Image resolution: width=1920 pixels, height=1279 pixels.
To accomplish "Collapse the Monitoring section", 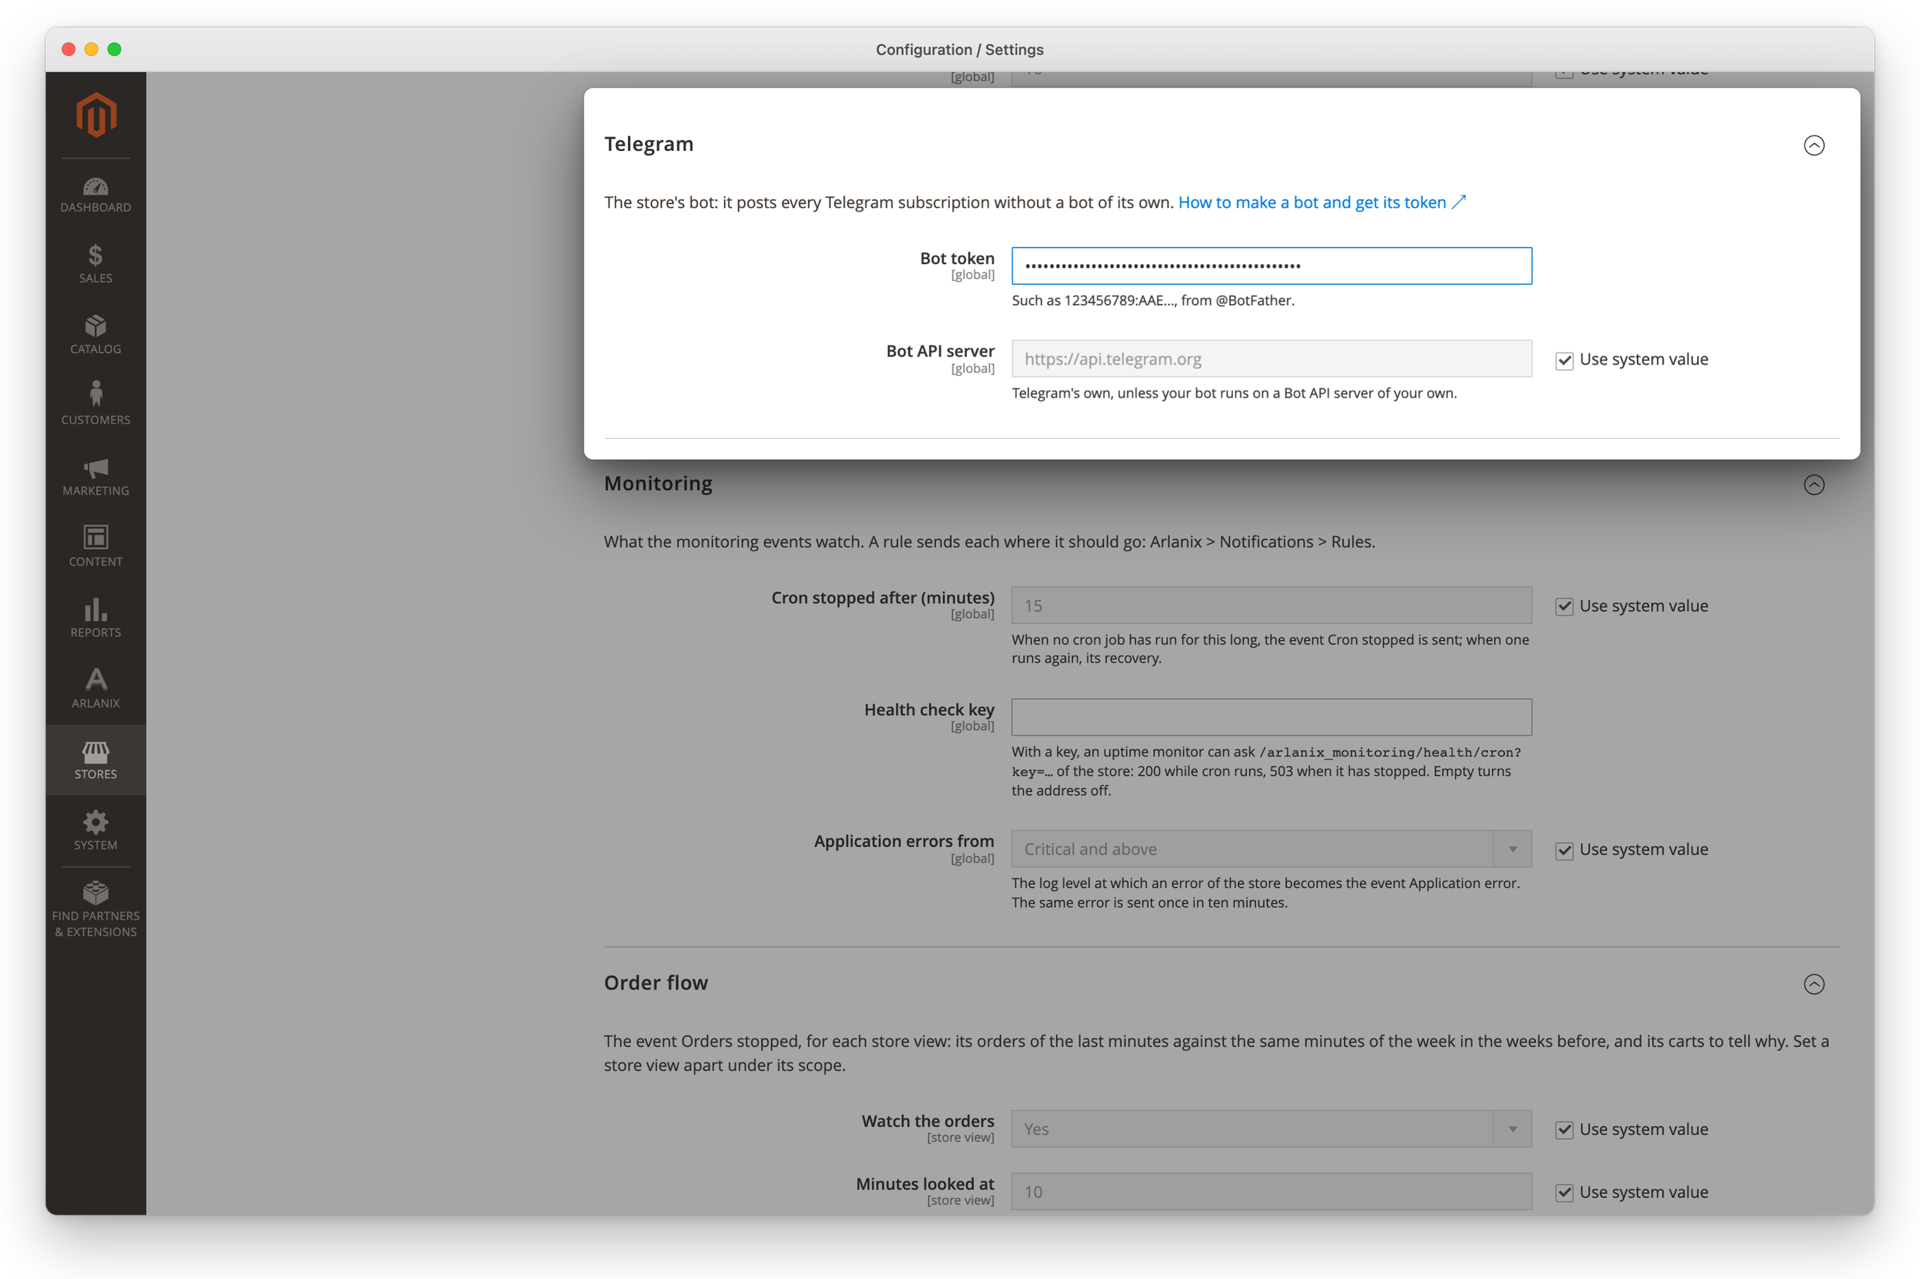I will pos(1813,486).
